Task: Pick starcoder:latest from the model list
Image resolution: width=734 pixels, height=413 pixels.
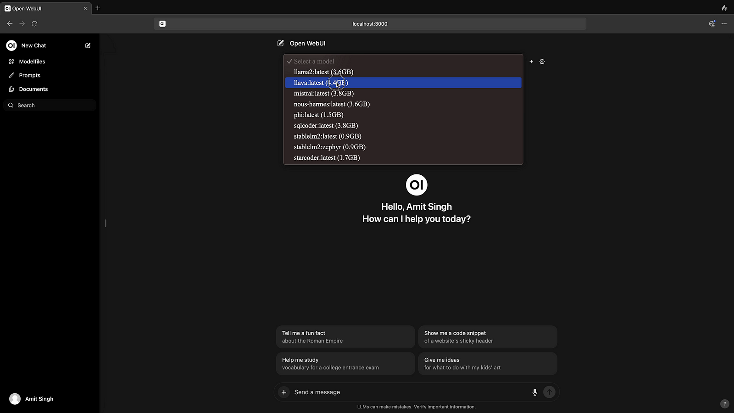Action: click(327, 158)
